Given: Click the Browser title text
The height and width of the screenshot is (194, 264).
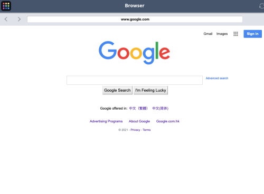Looking at the screenshot, I should click(x=135, y=6).
